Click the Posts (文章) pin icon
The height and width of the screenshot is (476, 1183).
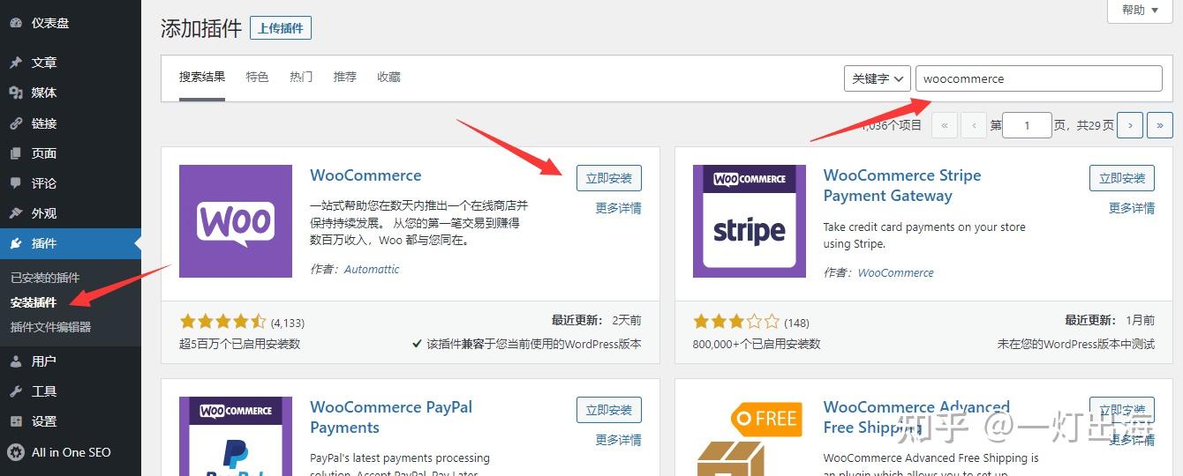pyautogui.click(x=16, y=63)
